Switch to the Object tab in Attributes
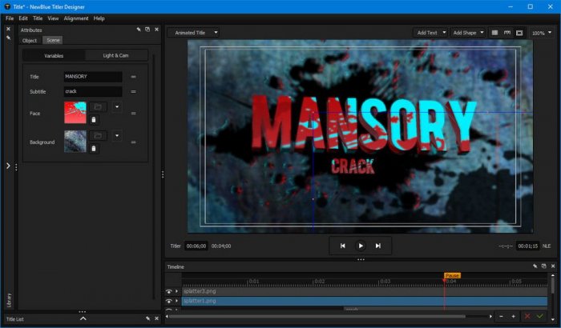The height and width of the screenshot is (328, 561). [x=30, y=40]
